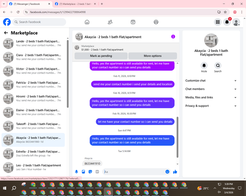Click the address bar URL

click(x=58, y=12)
